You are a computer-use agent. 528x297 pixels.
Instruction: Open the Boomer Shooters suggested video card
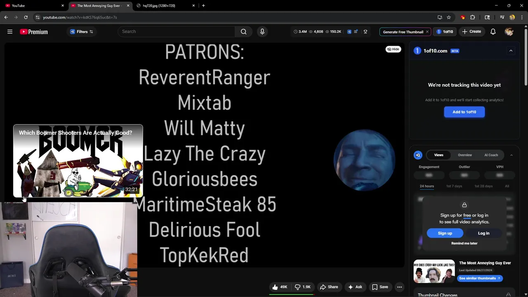(78, 161)
